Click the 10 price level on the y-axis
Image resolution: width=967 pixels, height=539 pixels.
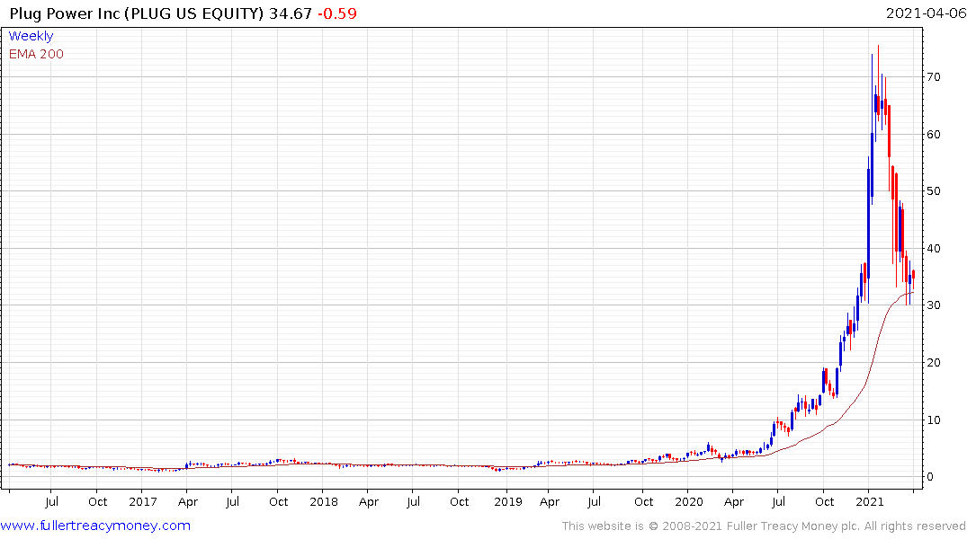tap(936, 420)
